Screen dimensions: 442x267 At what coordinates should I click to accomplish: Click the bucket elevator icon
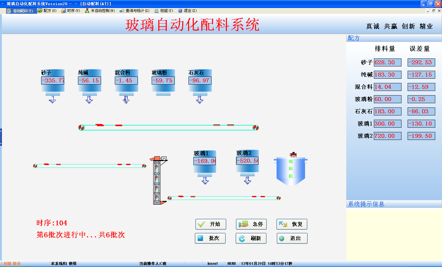click(157, 181)
